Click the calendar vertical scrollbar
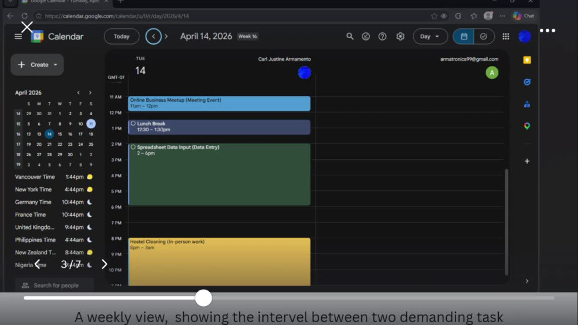The height and width of the screenshot is (325, 578). click(x=506, y=221)
